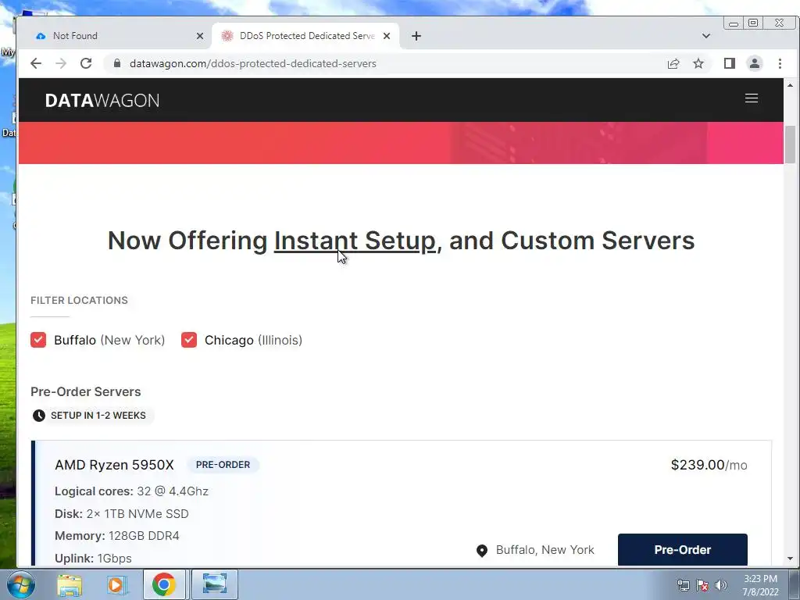
Task: Open the volume control in tray
Action: click(721, 585)
